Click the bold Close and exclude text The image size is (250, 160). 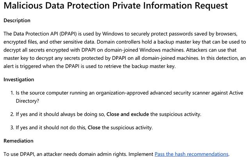[x=128, y=114]
